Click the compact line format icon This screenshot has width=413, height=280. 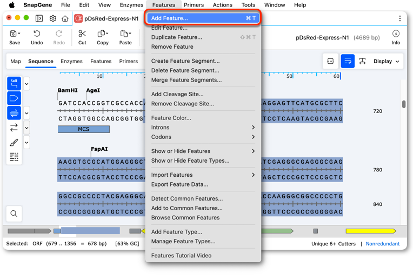330,62
